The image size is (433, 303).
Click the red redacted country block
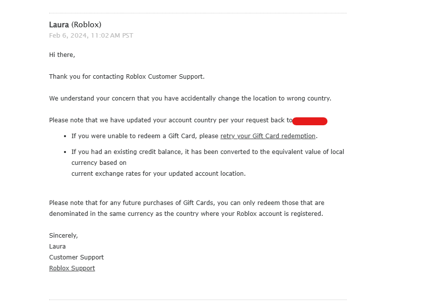click(309, 121)
